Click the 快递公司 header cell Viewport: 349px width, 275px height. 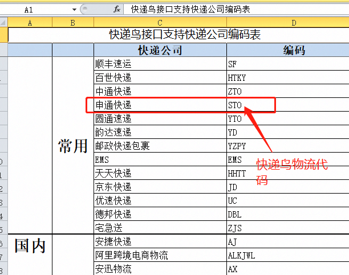click(160, 50)
